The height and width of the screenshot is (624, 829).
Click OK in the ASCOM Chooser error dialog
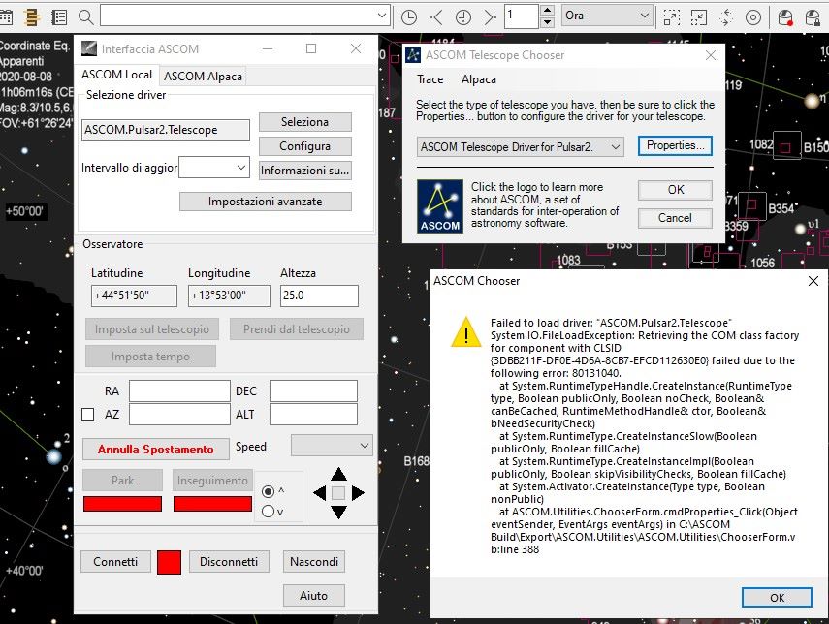pyautogui.click(x=777, y=598)
